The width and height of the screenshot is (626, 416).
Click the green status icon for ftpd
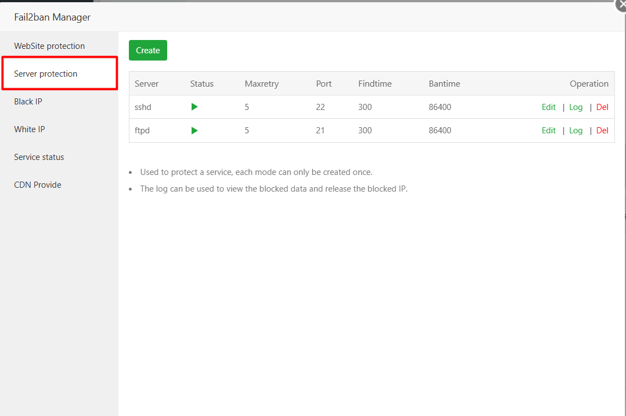coord(194,130)
